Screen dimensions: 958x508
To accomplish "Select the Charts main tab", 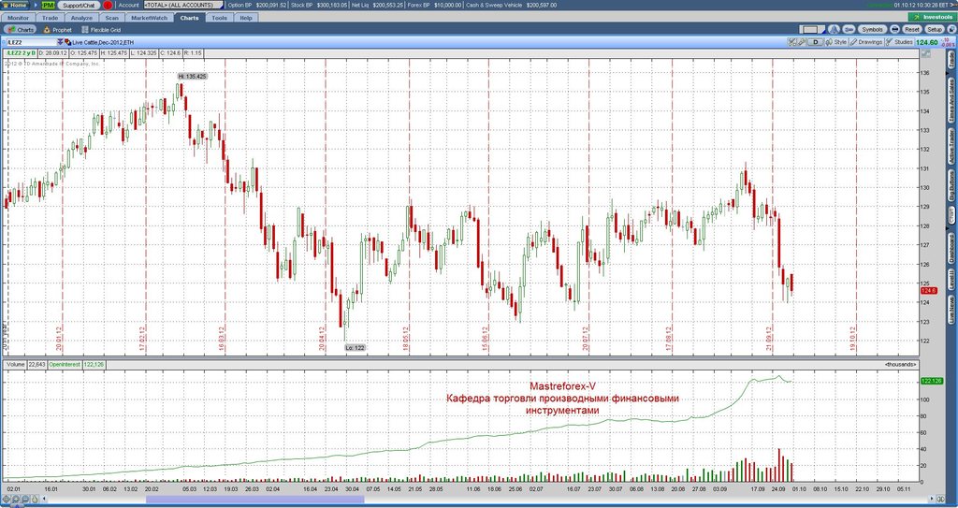I will [189, 18].
